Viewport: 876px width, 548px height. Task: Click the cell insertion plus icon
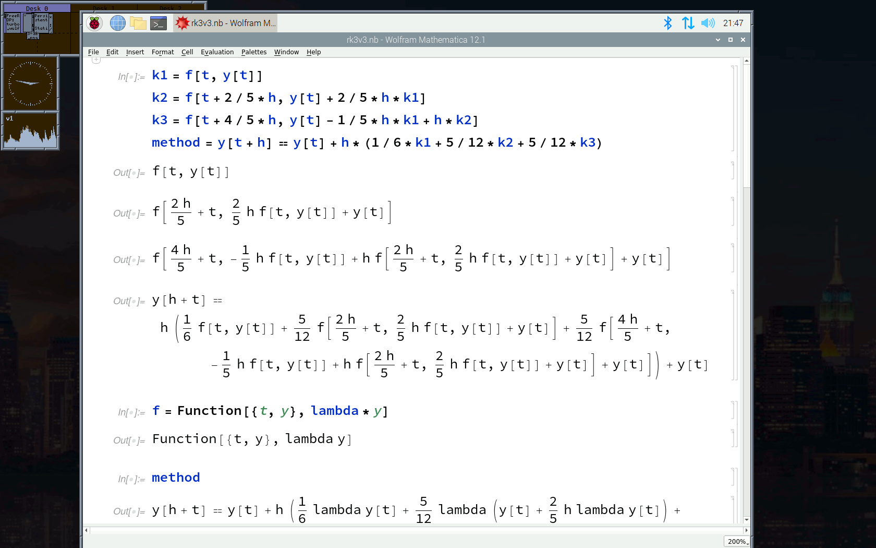tap(96, 59)
